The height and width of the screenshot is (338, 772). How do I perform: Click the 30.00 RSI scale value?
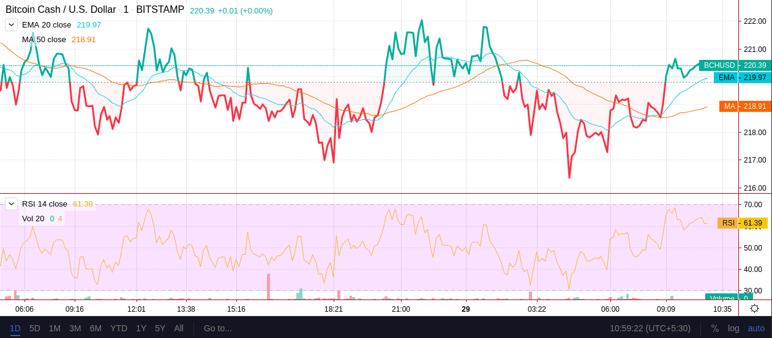(752, 291)
